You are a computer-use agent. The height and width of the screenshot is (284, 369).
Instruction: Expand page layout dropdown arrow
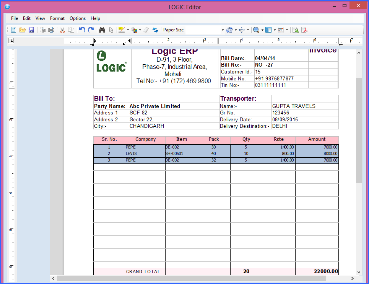[x=275, y=30]
